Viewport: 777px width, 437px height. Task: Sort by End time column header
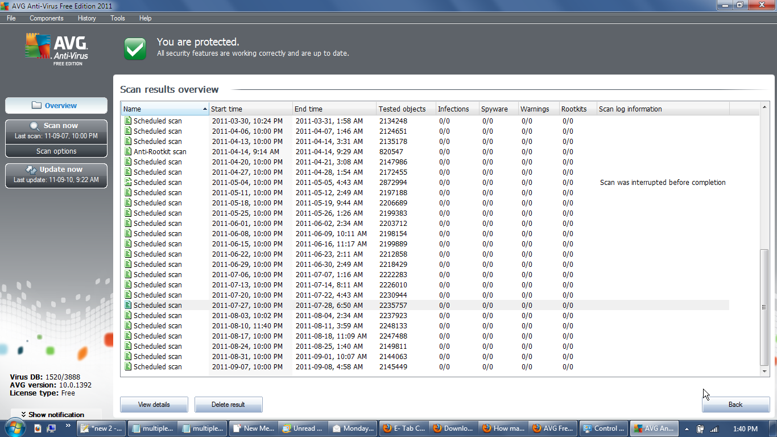click(x=334, y=109)
